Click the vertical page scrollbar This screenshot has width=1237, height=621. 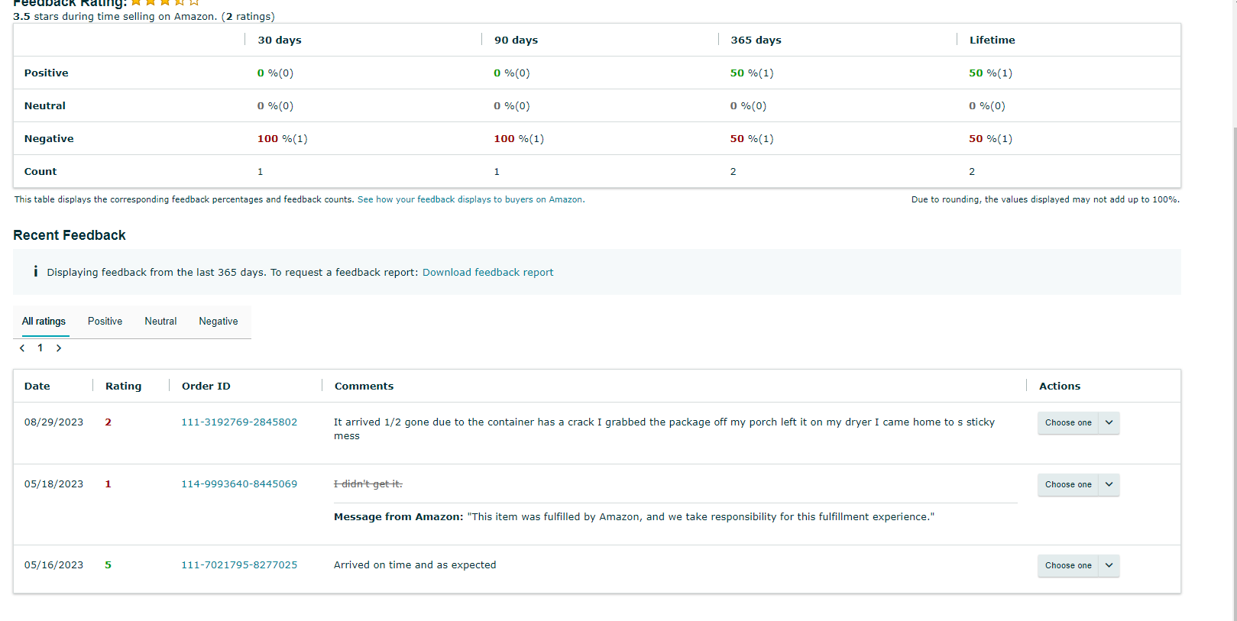pos(1233,374)
